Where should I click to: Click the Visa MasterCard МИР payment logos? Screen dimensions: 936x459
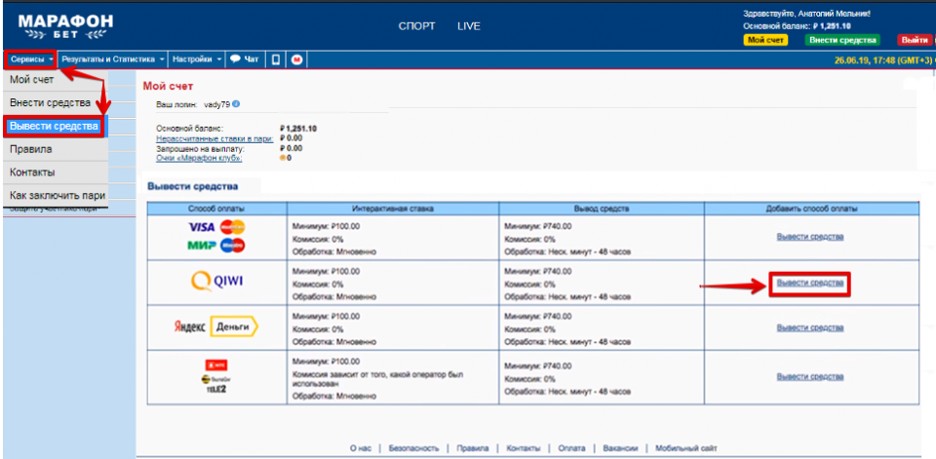click(216, 237)
